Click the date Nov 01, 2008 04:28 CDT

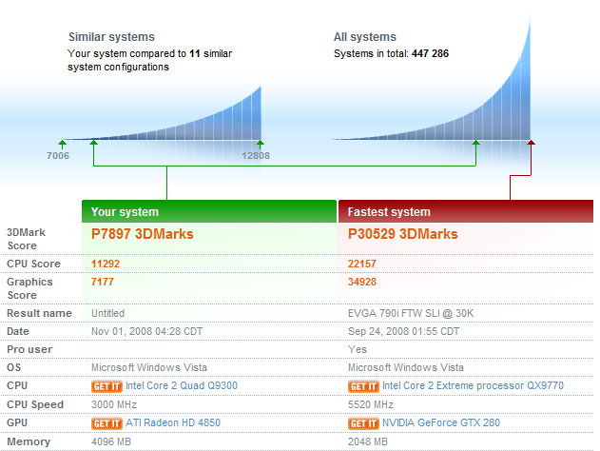click(147, 331)
